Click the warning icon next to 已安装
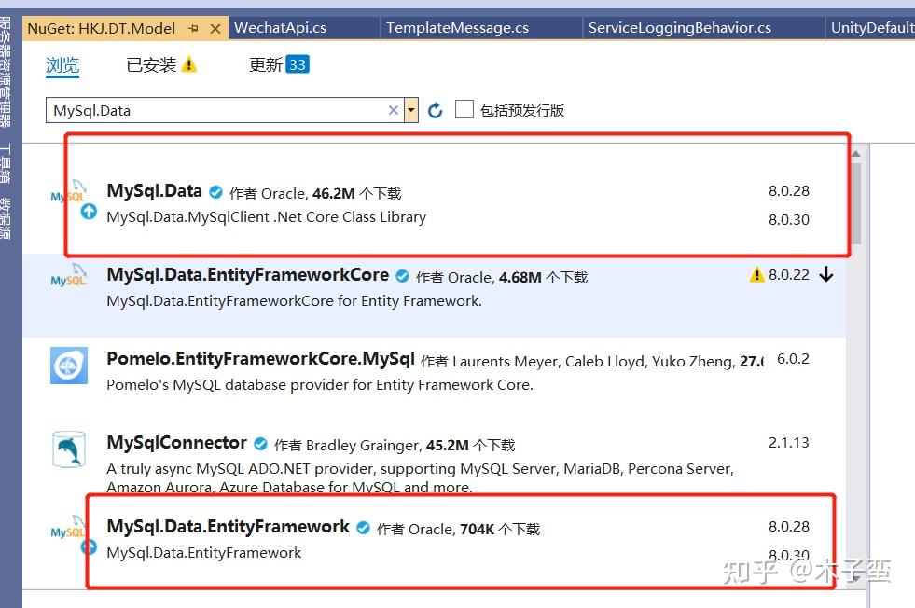The width and height of the screenshot is (915, 608). [189, 64]
